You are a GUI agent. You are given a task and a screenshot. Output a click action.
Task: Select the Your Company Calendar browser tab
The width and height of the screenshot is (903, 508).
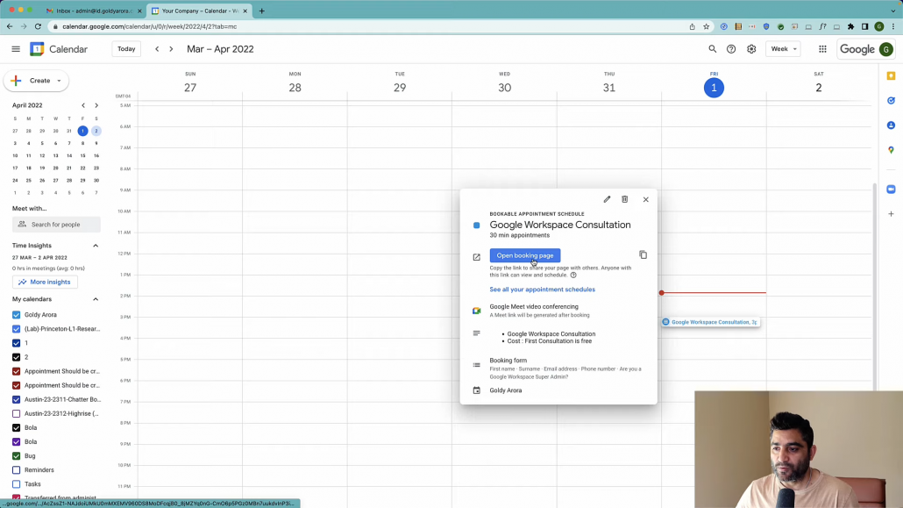click(199, 11)
